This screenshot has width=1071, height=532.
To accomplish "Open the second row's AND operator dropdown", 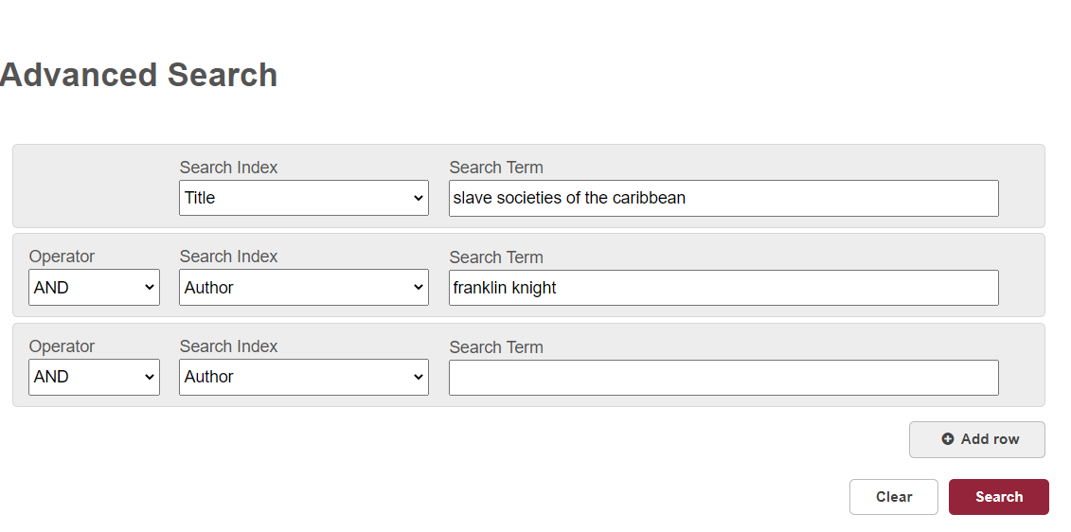I will [x=94, y=288].
